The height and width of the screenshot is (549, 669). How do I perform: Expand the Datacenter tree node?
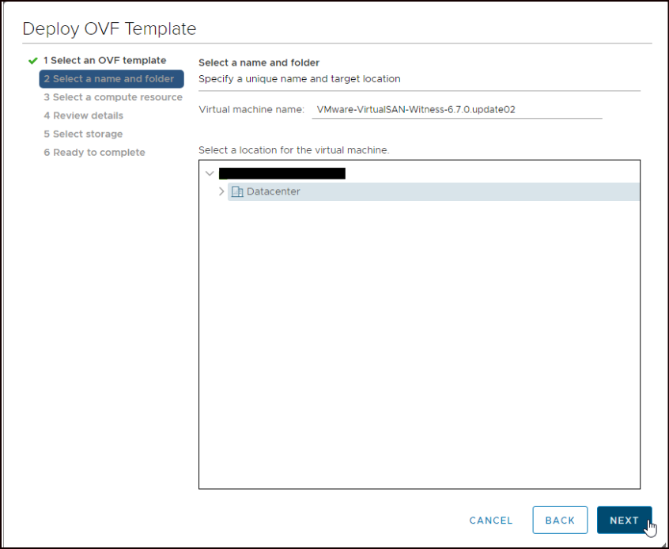pos(221,191)
